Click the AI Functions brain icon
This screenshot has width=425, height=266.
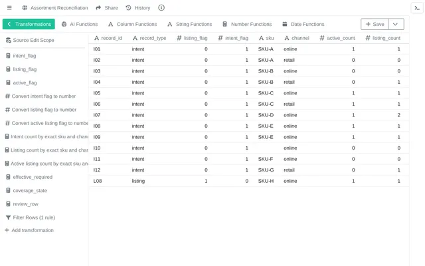(x=64, y=24)
